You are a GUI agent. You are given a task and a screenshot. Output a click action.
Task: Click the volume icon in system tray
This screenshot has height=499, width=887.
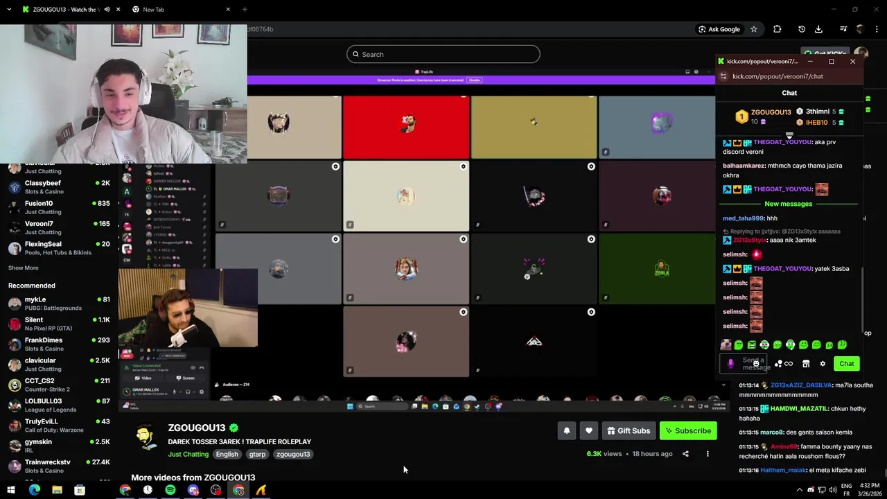point(832,490)
